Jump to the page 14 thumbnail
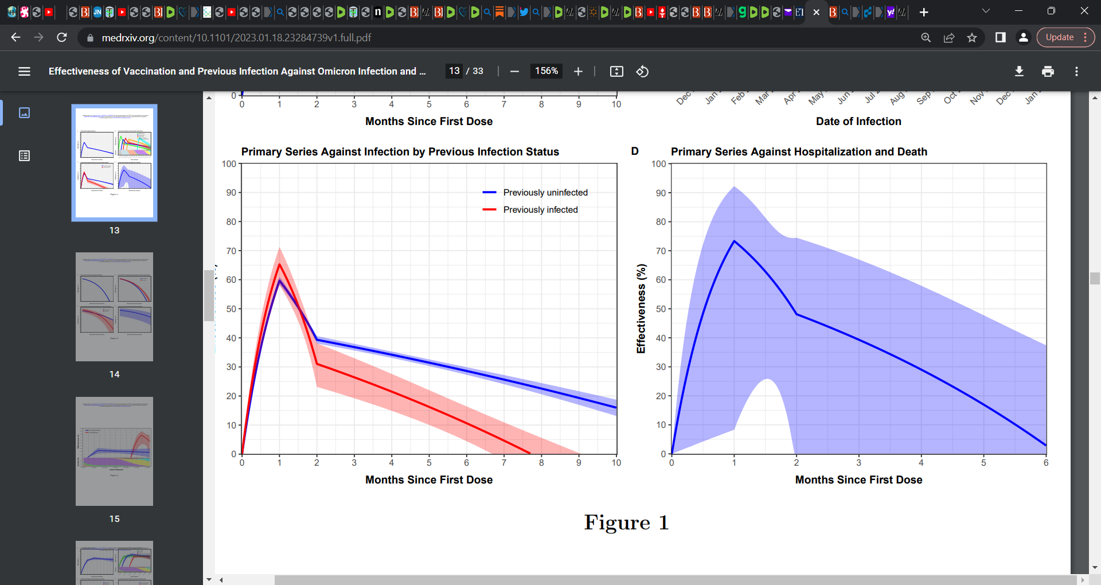1101x585 pixels. (x=114, y=307)
